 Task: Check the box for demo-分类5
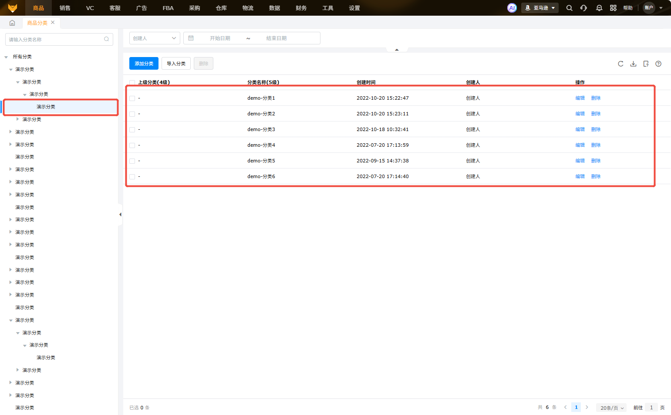[132, 161]
